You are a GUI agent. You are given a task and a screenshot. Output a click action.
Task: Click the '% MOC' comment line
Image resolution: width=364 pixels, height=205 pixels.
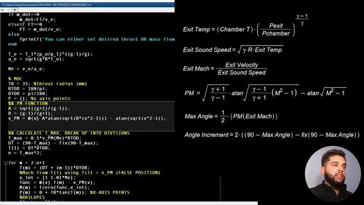pyautogui.click(x=15, y=79)
